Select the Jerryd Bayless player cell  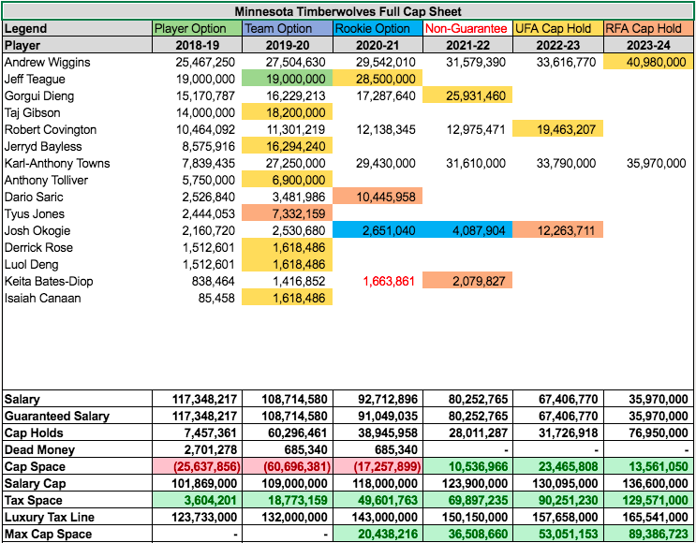(x=77, y=146)
